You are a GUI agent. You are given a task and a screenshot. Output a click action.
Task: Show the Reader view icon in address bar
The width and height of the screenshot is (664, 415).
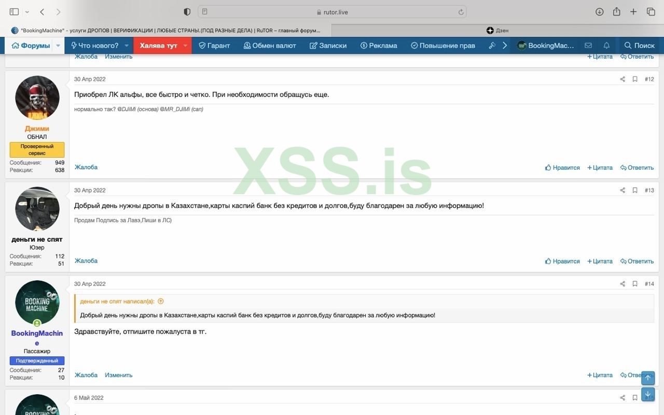205,12
